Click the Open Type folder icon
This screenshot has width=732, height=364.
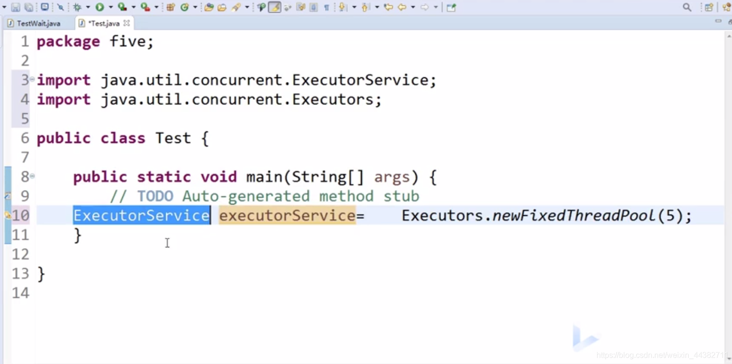point(209,7)
